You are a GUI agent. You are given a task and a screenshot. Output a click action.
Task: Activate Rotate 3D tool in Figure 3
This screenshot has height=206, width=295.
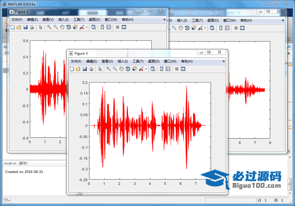(x=128, y=69)
